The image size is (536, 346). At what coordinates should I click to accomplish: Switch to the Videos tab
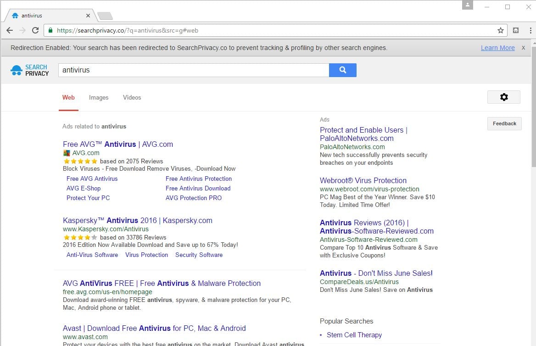[132, 97]
